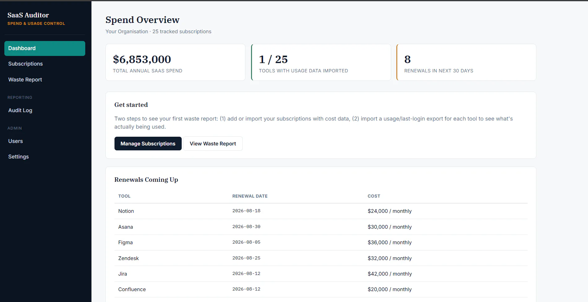Select the Jira tool name
This screenshot has height=302, width=588.
click(x=123, y=274)
